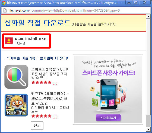This screenshot has height=133, width=152.
Task: Open the 키즈TV (유아동영상) title link
Action: [50, 98]
